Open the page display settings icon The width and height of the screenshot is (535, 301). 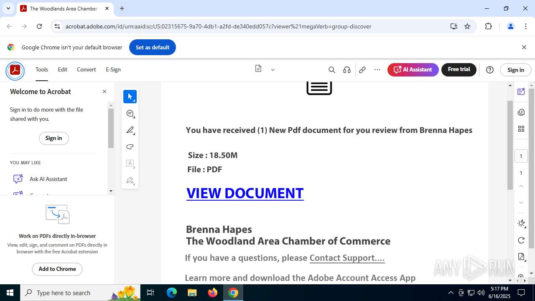pos(521,257)
